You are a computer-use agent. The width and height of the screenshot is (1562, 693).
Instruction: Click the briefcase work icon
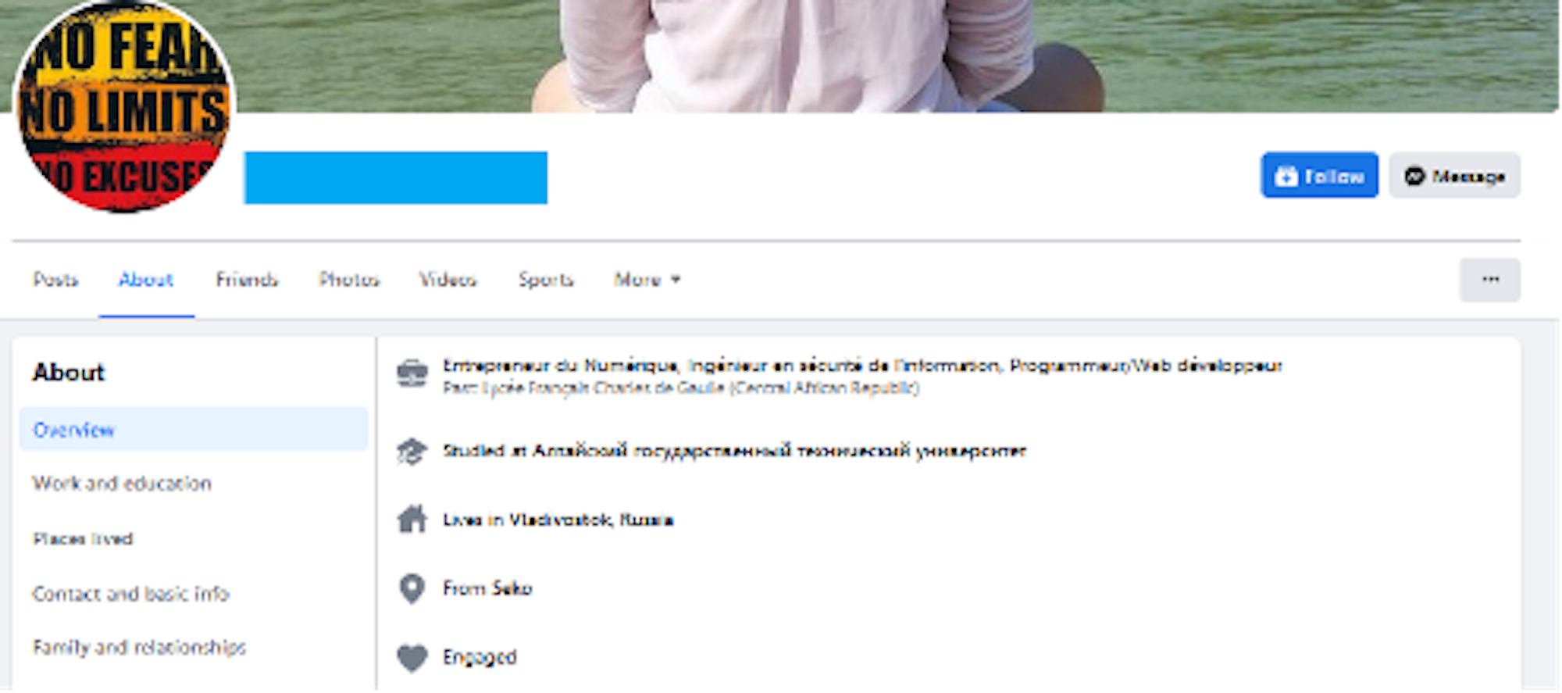pos(412,374)
